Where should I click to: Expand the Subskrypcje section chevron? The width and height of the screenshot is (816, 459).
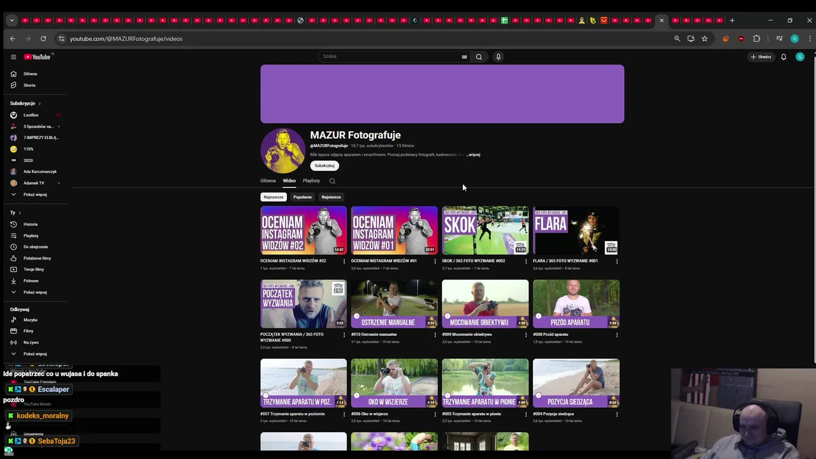(x=40, y=103)
